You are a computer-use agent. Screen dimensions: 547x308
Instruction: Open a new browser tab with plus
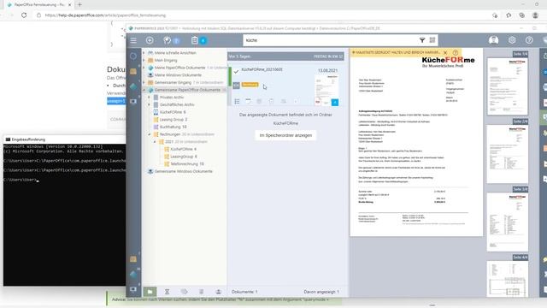(79, 4)
